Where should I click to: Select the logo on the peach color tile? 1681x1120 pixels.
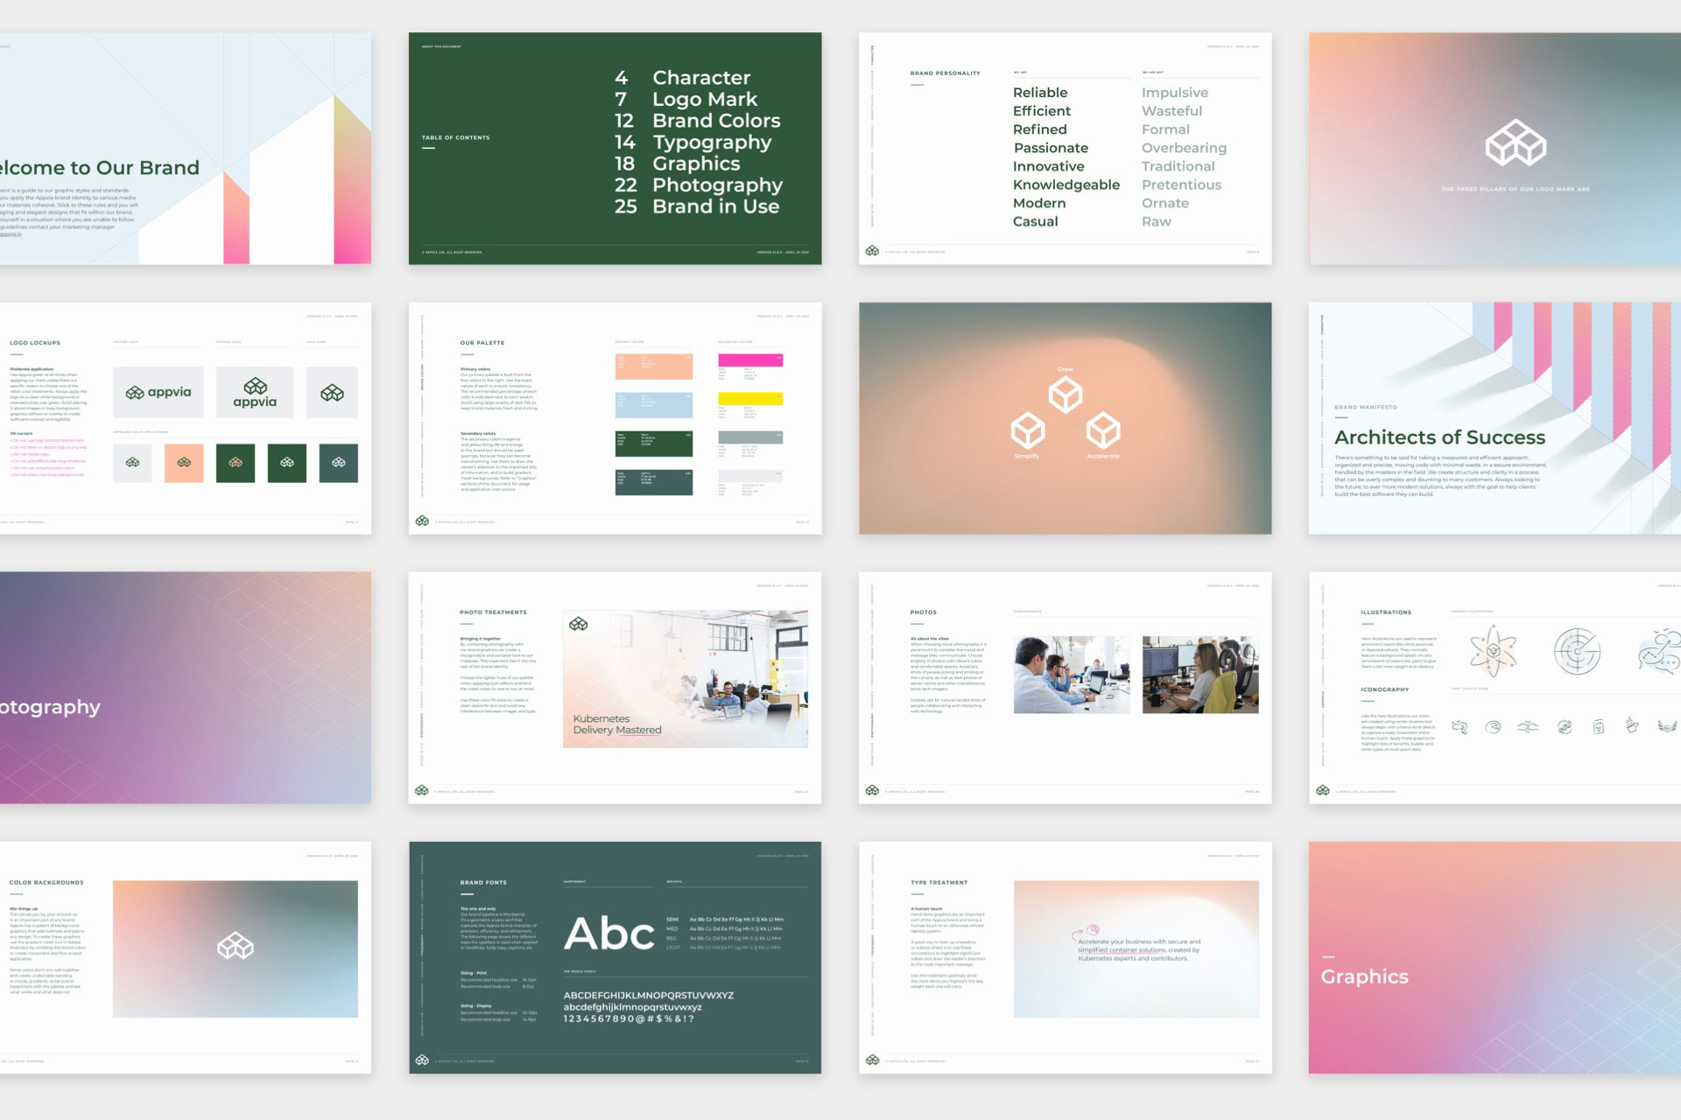tap(184, 463)
